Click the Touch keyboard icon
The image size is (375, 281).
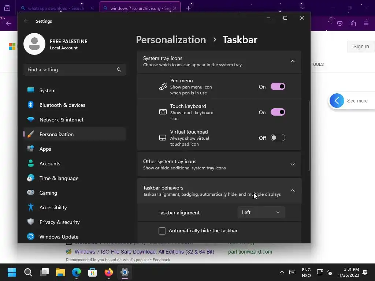pos(163,112)
